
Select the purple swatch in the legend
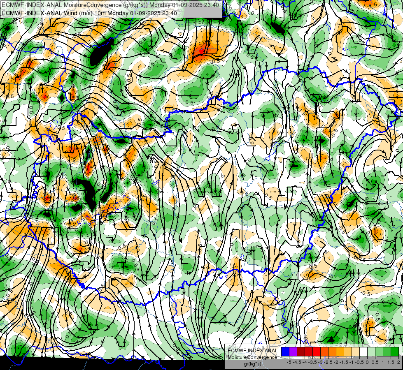click(293, 351)
